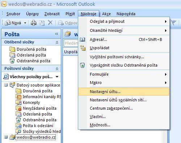Open Všechny položky pošty dropdown arrow
This screenshot has width=181, height=143.
click(x=57, y=77)
